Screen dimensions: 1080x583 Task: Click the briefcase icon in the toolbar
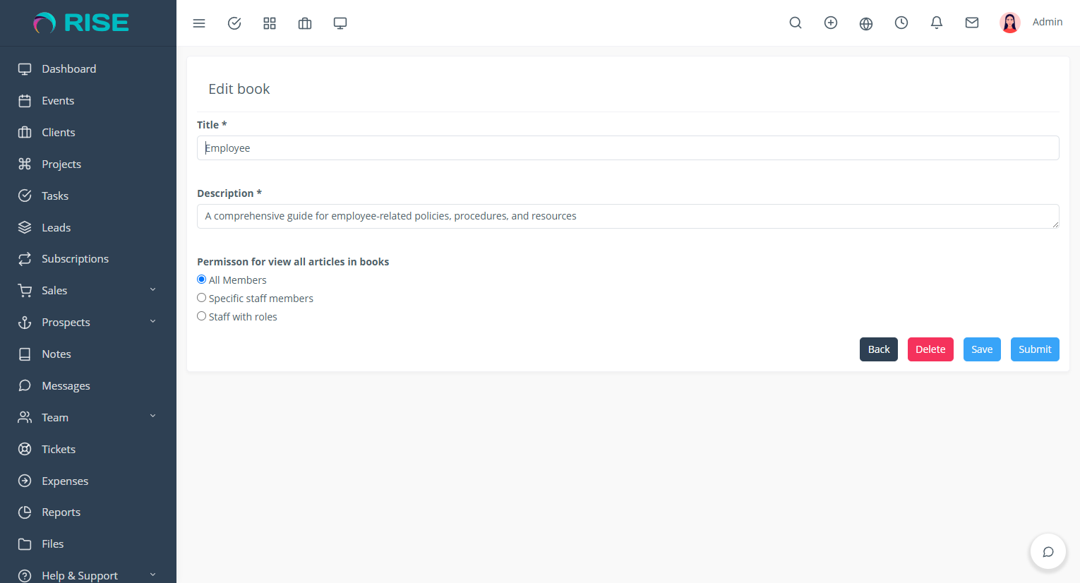point(304,23)
